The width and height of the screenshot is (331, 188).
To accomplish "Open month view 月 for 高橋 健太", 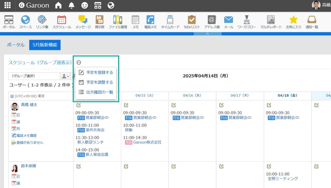I will [x=16, y=129].
